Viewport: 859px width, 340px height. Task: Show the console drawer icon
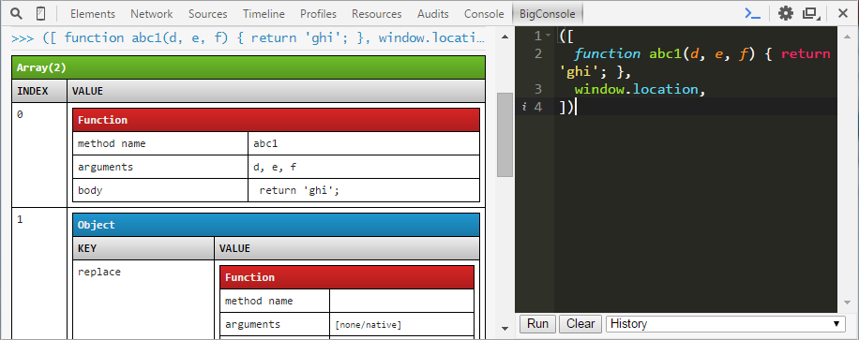(752, 13)
